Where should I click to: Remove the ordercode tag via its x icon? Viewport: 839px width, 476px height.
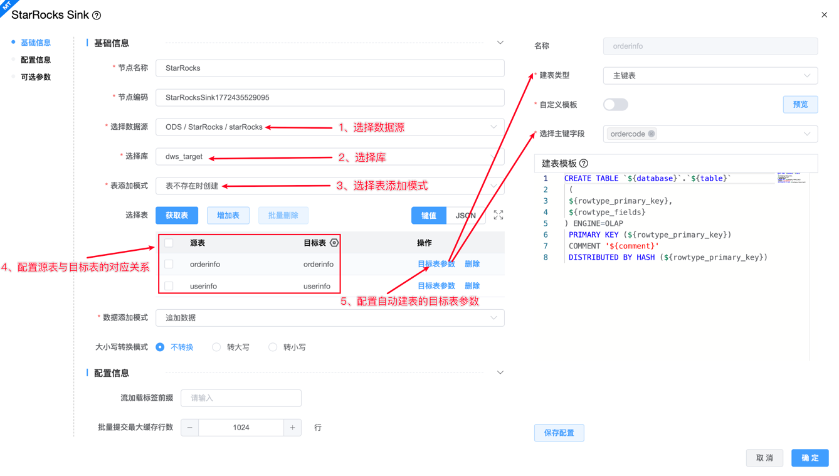click(x=652, y=134)
